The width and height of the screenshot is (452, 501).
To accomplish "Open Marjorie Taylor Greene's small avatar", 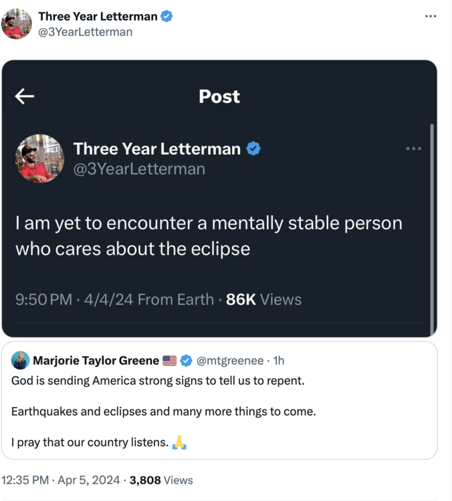I will [20, 361].
